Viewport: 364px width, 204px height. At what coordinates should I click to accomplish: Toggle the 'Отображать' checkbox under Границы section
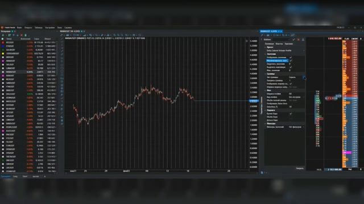tap(291, 84)
